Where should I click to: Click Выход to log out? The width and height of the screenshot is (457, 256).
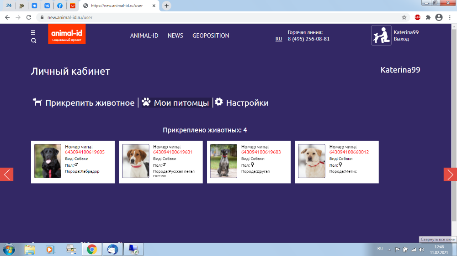[x=401, y=39]
